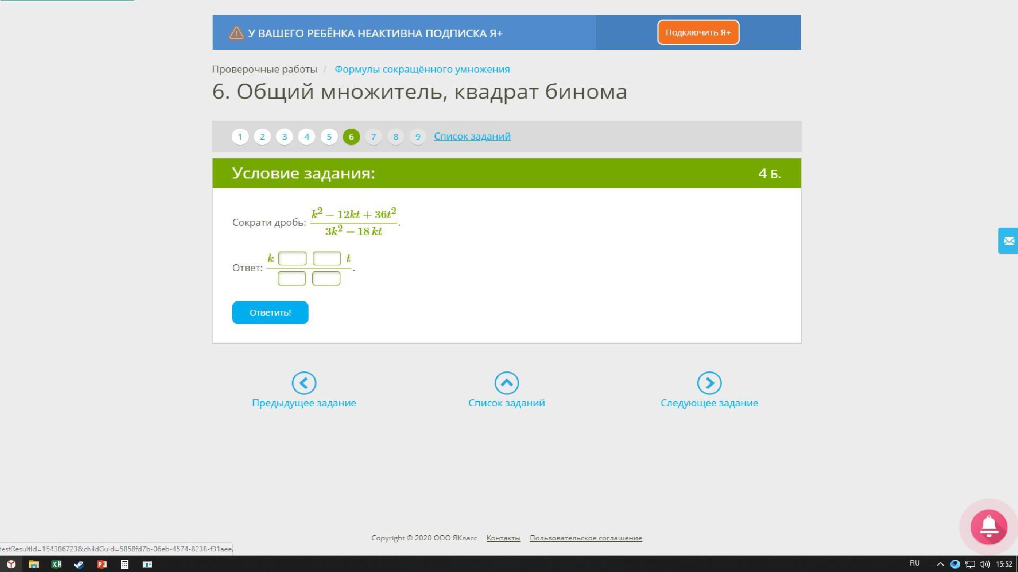Open the Формулы сокращённого умножения breadcrumb link
The width and height of the screenshot is (1018, 572).
click(422, 69)
